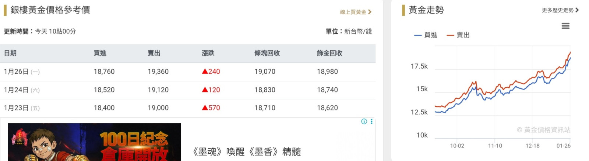
Task: Click the 條塊回收 column header
Action: pos(267,53)
